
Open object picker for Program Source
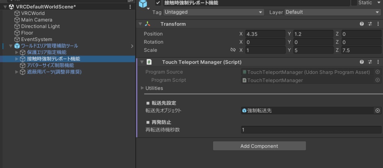tap(378, 72)
